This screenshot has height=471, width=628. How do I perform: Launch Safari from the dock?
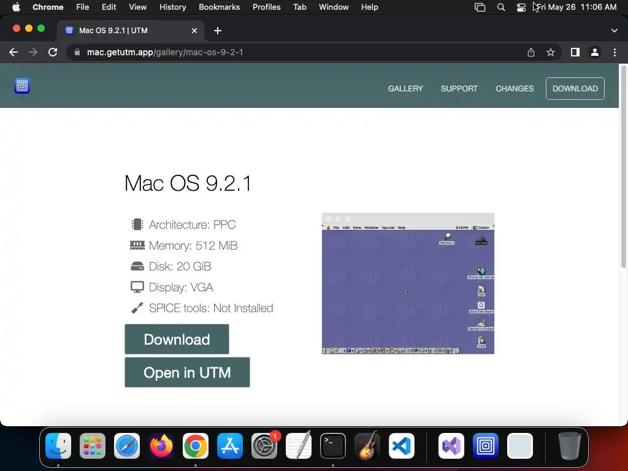[127, 446]
